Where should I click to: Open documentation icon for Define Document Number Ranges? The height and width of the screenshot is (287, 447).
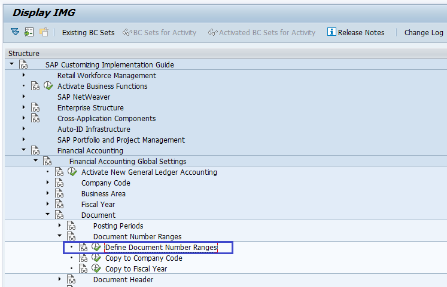[83, 247]
